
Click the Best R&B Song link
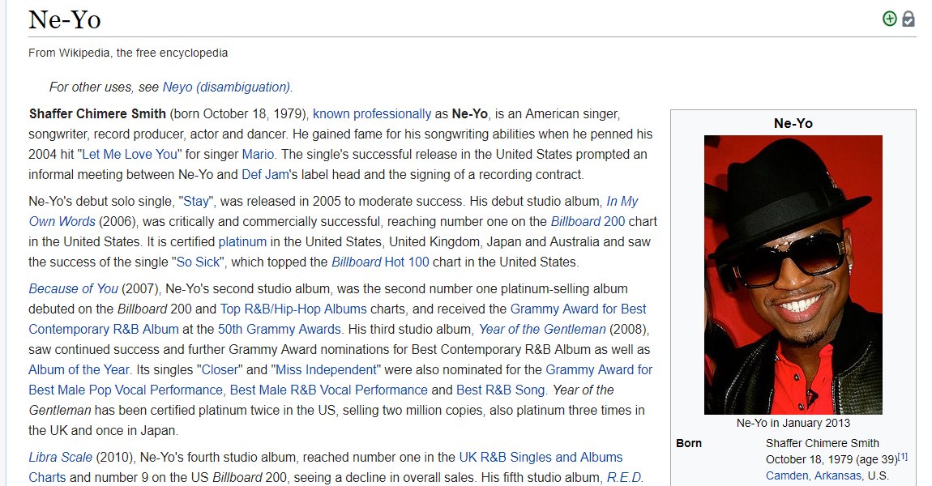pos(501,389)
